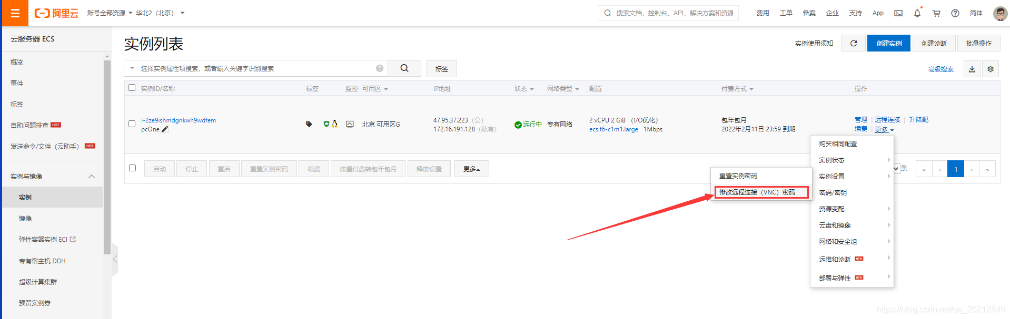Open Instance Status submenu
The width and height of the screenshot is (1010, 319).
(852, 160)
